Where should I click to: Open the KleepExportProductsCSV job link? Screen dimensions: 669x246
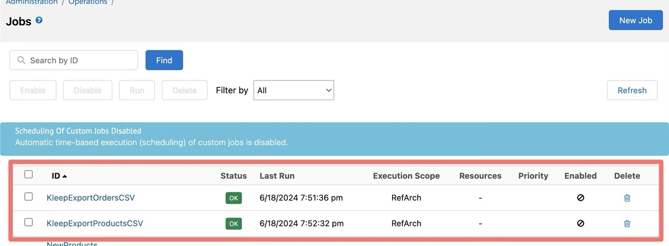click(95, 224)
